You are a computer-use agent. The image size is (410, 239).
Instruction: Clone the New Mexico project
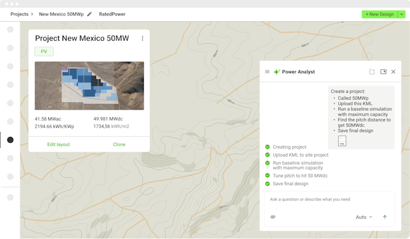pyautogui.click(x=119, y=144)
